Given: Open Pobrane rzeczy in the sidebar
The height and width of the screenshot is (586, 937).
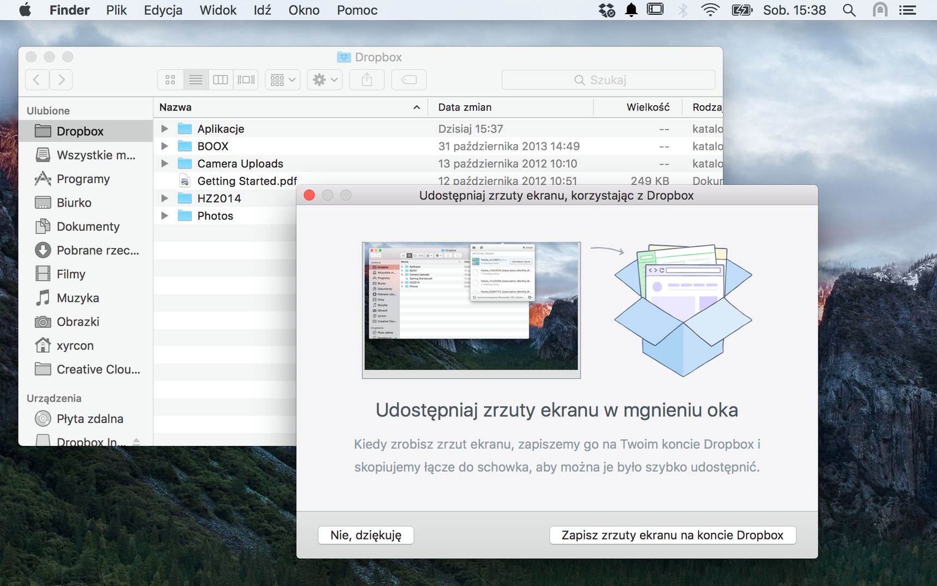Looking at the screenshot, I should pyautogui.click(x=86, y=250).
